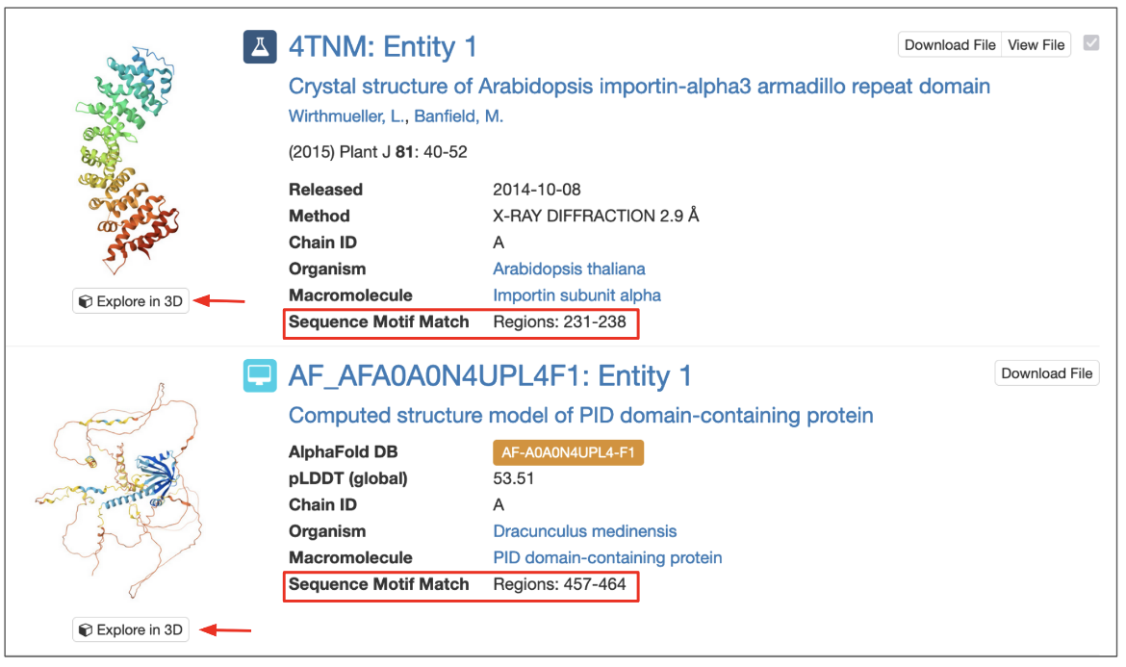The width and height of the screenshot is (1126, 667).
Task: Toggle the 4TNM result selection checkbox
Action: pyautogui.click(x=1090, y=43)
